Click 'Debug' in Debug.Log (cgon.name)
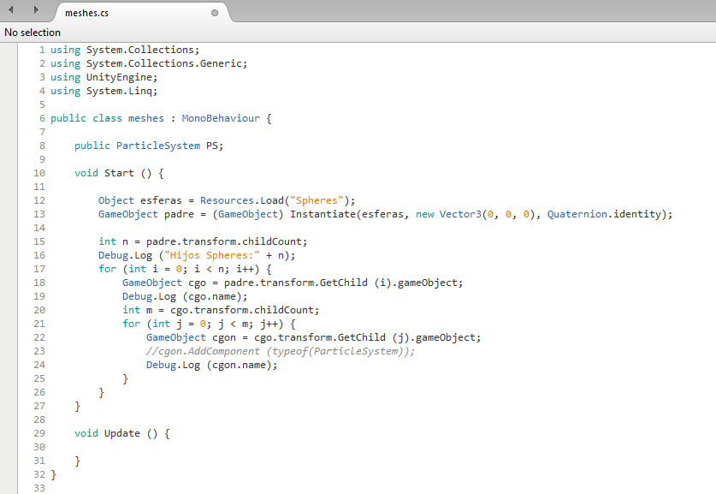The image size is (716, 494). coord(161,365)
